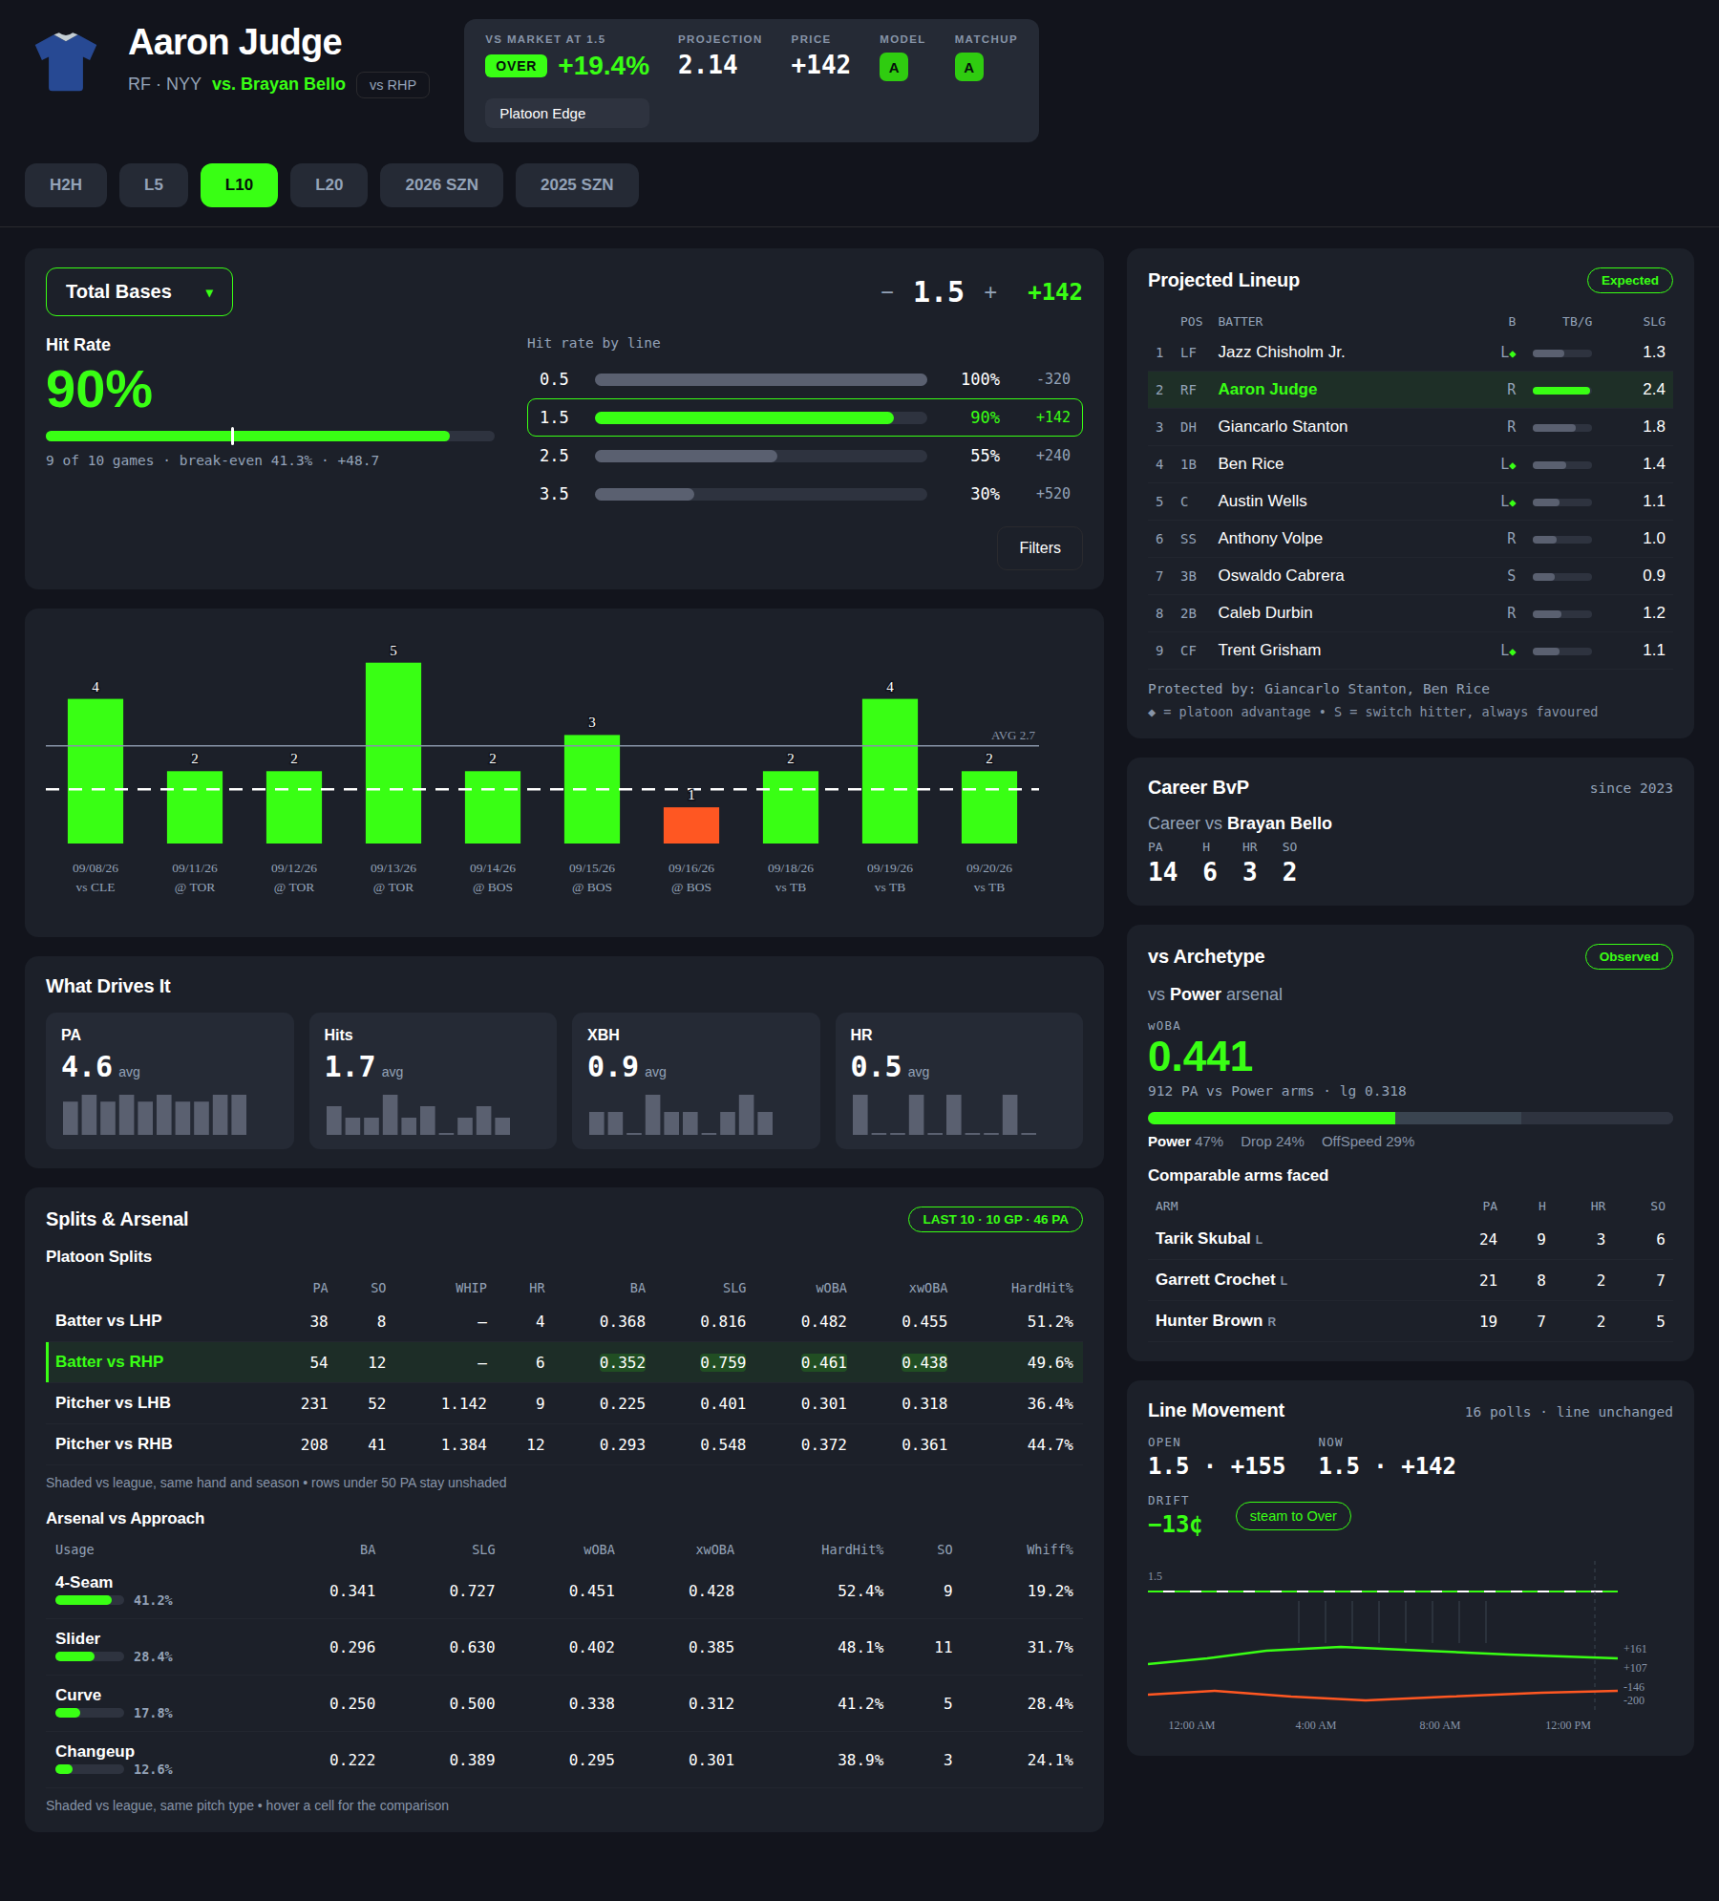Screen dimensions: 1719x1901
Task: Click the Changeup arsenal row
Action: [564, 1760]
